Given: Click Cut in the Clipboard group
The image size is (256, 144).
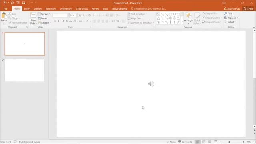Looking at the screenshot, I should (x=12, y=14).
